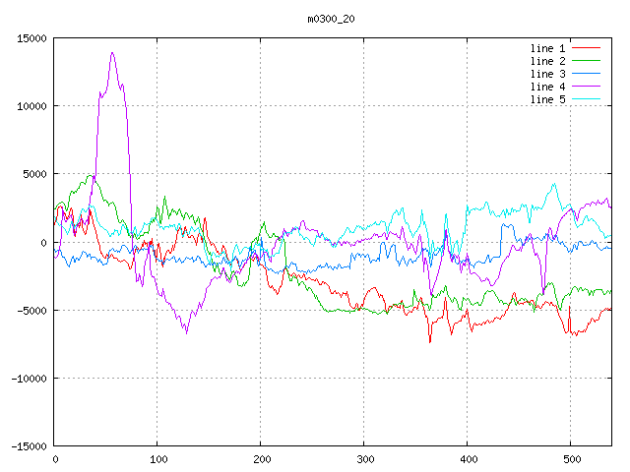The image size is (630, 472).
Task: Select the "line 1" legend label
Action: click(x=547, y=48)
